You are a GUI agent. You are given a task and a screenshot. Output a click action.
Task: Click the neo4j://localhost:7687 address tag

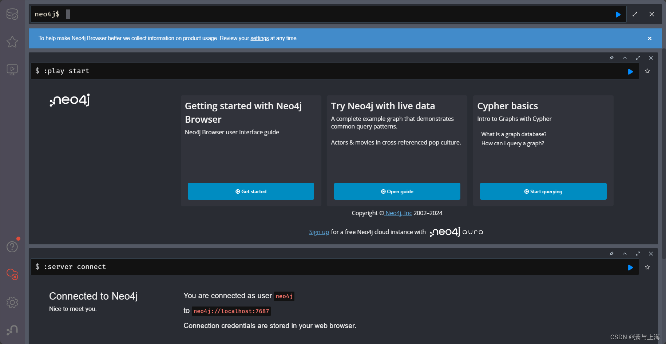[x=231, y=311]
